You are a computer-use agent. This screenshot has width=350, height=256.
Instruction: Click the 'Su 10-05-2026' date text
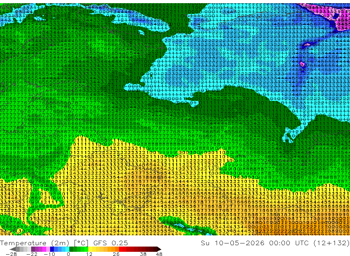pyautogui.click(x=233, y=243)
